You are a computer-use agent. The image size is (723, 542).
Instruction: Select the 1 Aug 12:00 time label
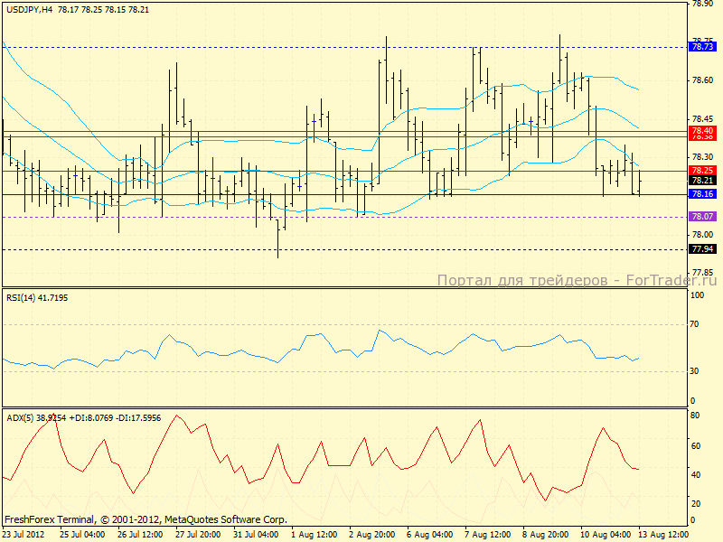(x=315, y=535)
